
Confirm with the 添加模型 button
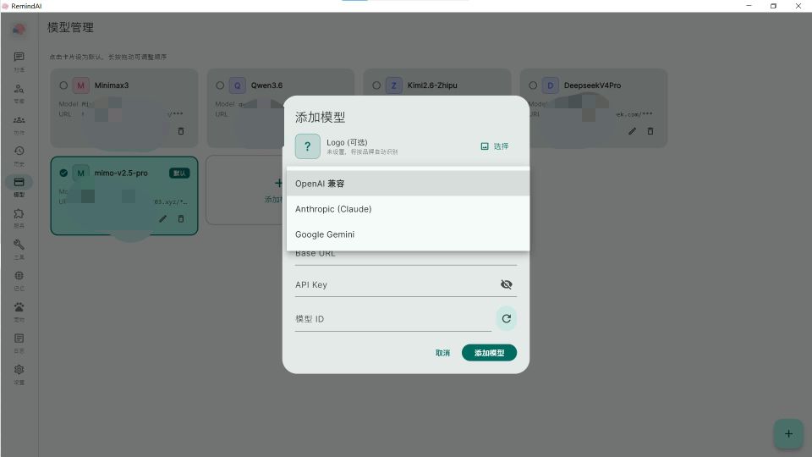tap(489, 353)
